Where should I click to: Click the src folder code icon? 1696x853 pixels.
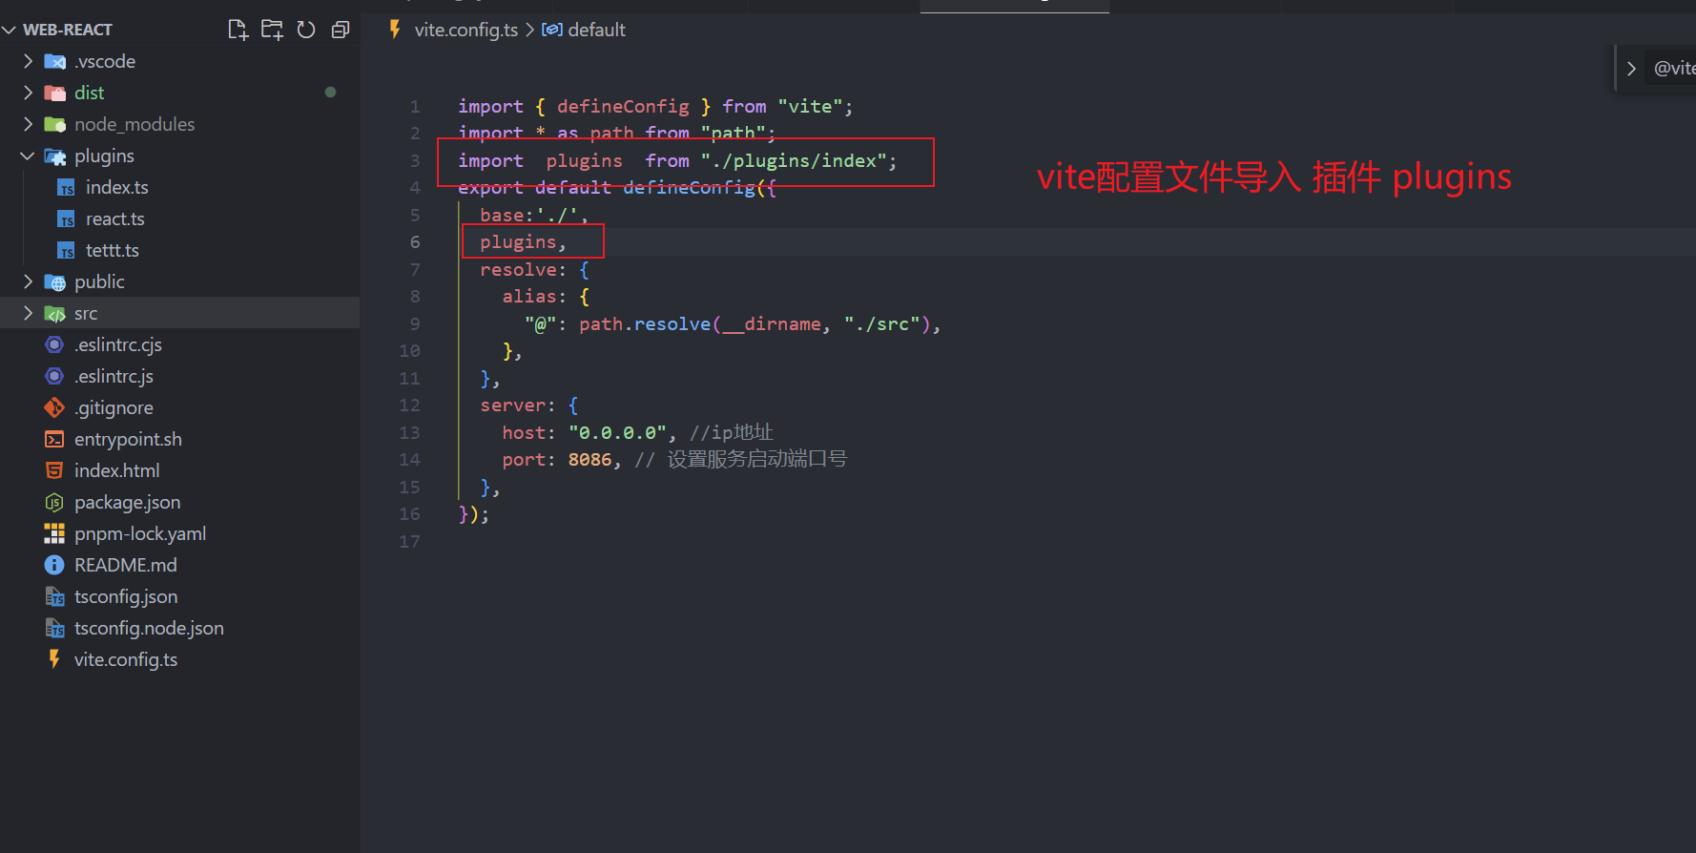55,314
